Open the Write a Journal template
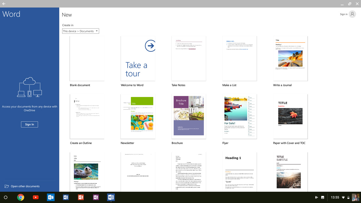361x203 pixels. pos(290,58)
